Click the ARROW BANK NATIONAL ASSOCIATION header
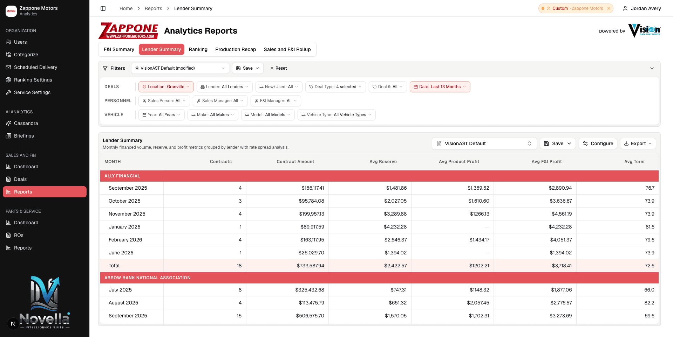The height and width of the screenshot is (337, 673). click(379, 278)
